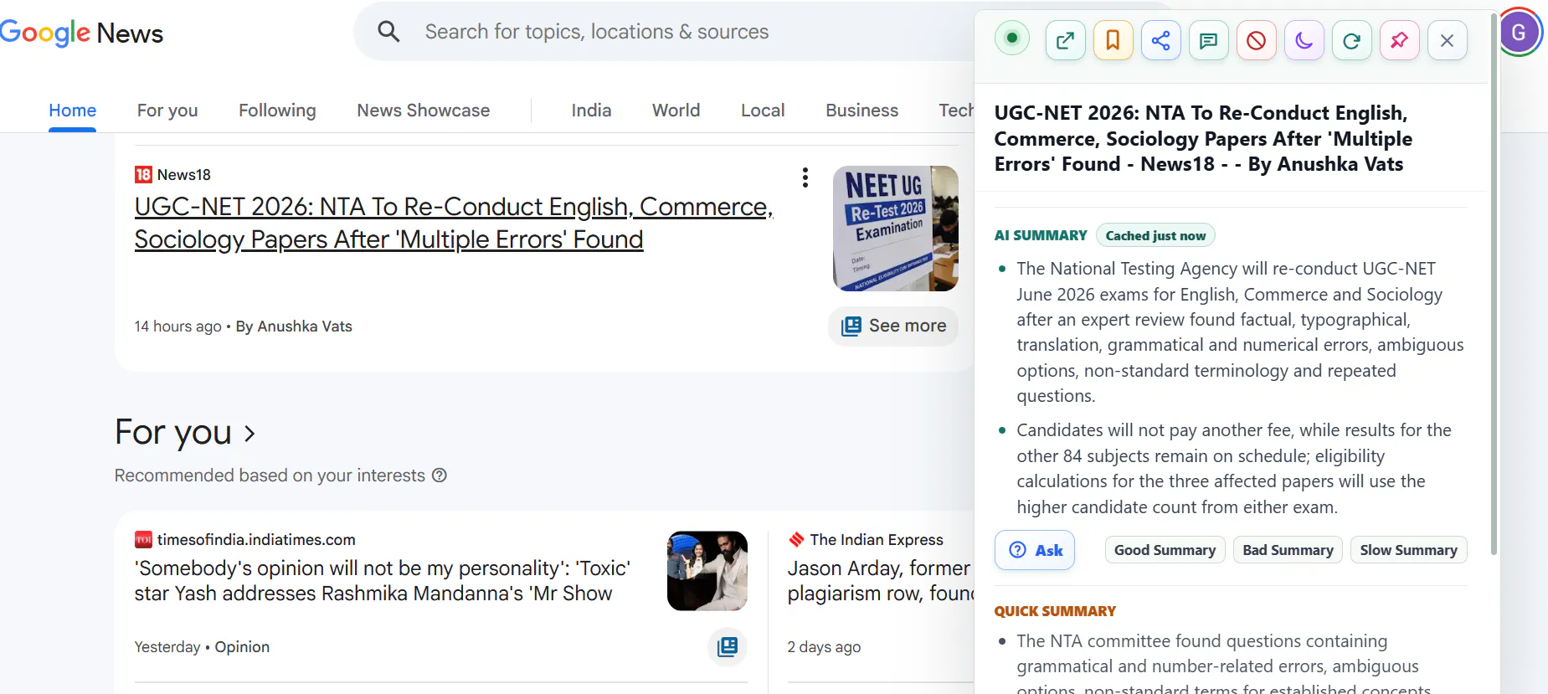Viewport: 1548px width, 694px height.
Task: Click the 'By Anushka Vats' byline under the headline
Action: pos(294,326)
